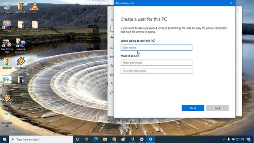Image resolution: width=254 pixels, height=143 pixels.
Task: Click the headphone app taskbar icon
Action: 132,139
